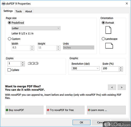Click the Width input field

[x=21, y=48]
